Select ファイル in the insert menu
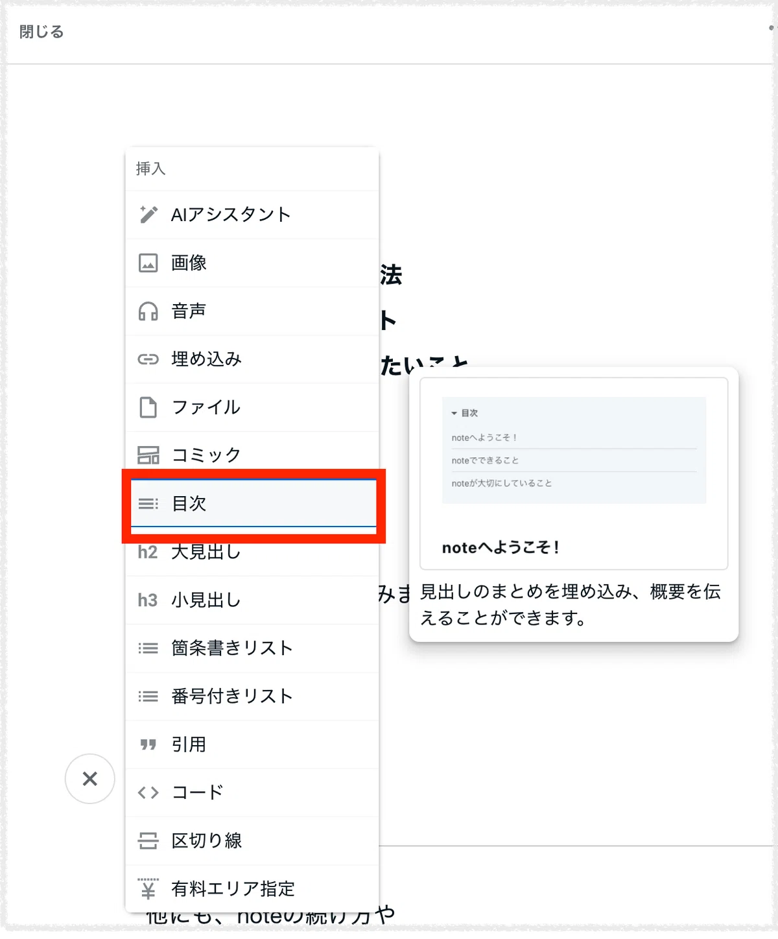Viewport: 778px width, 939px height. point(252,407)
